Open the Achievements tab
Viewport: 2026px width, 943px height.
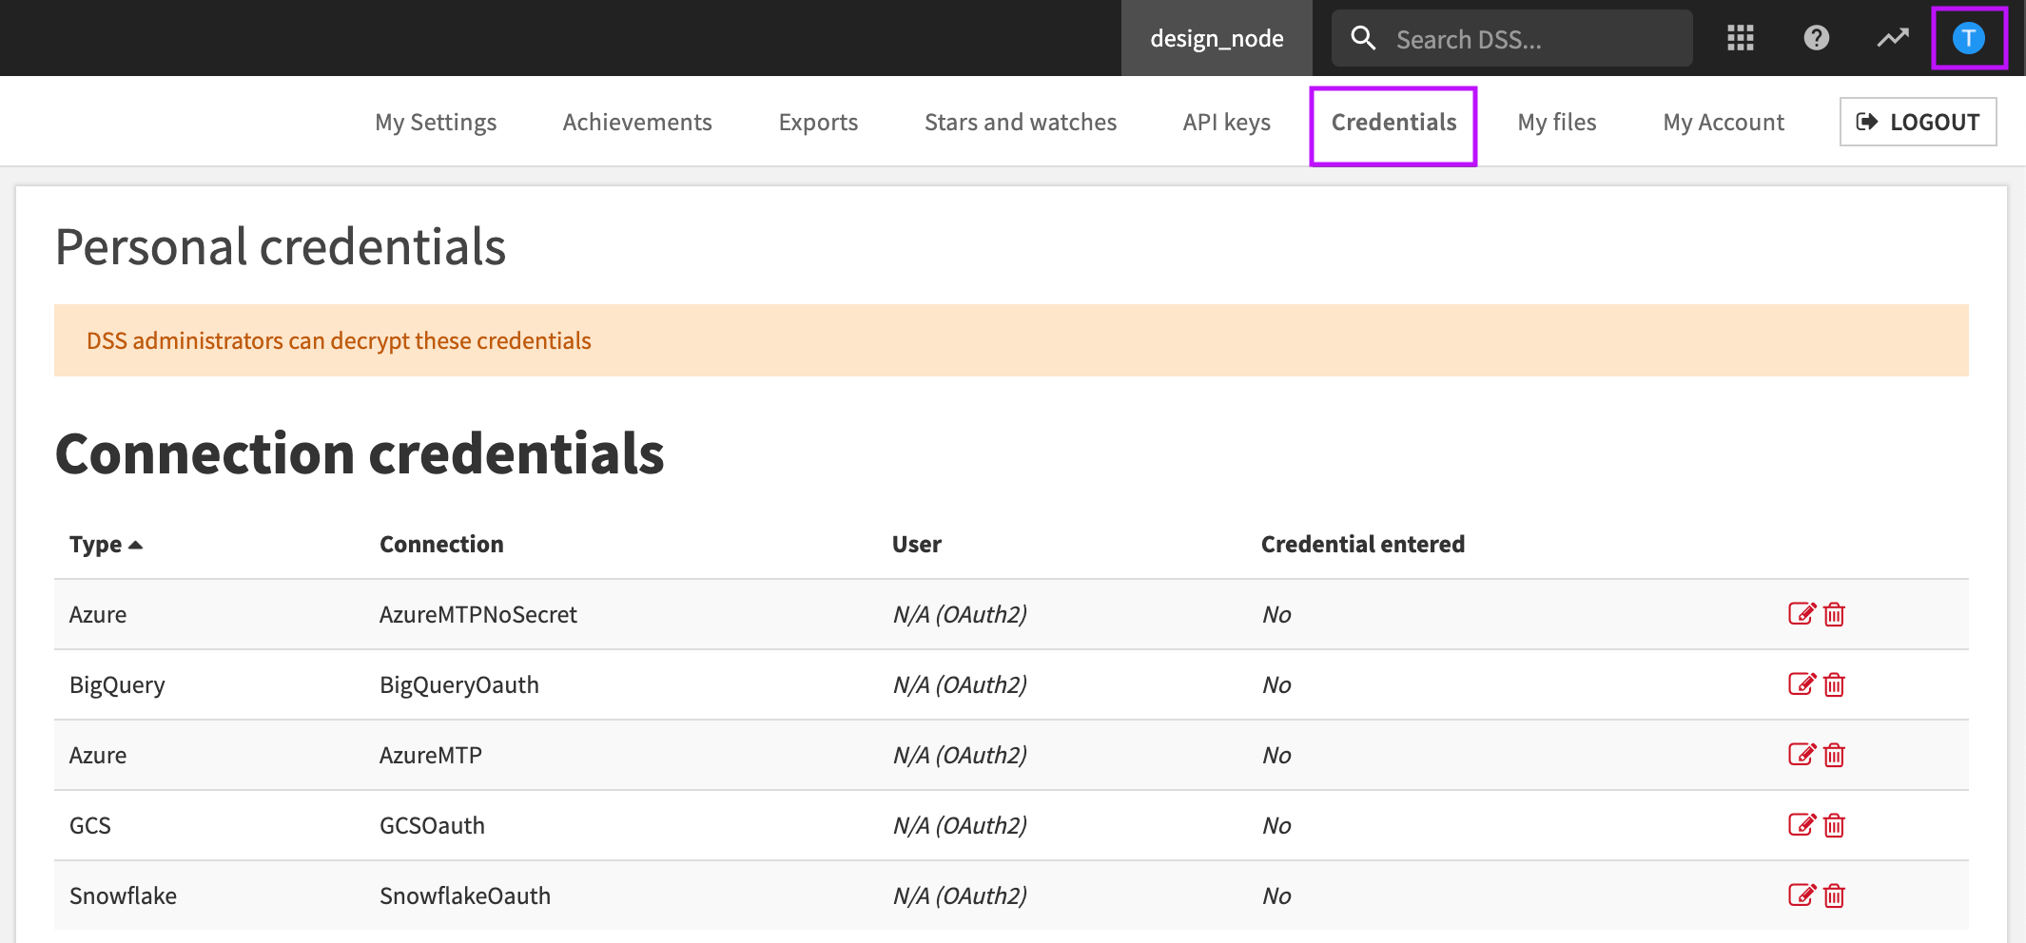637,122
